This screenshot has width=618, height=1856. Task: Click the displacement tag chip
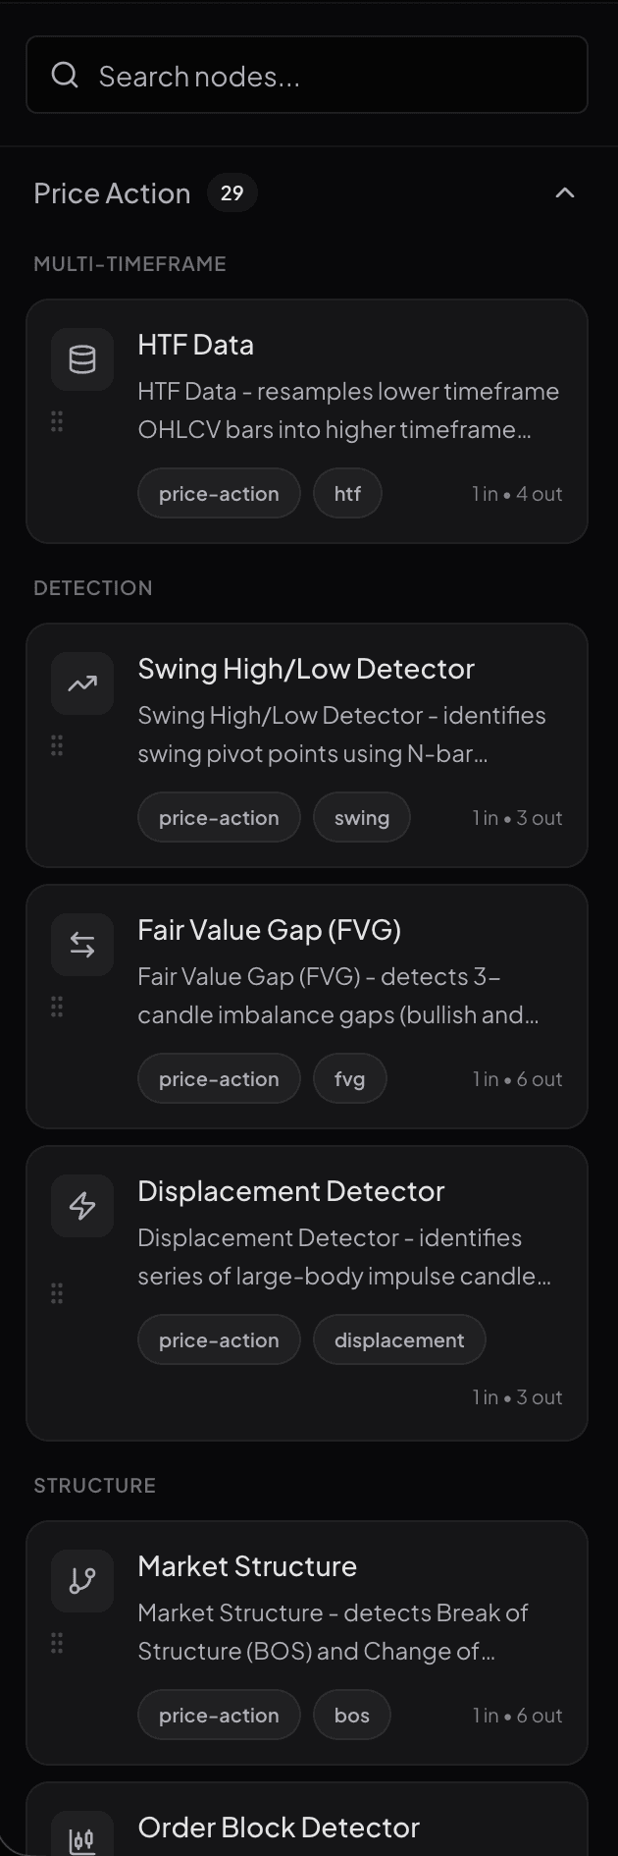(x=399, y=1340)
